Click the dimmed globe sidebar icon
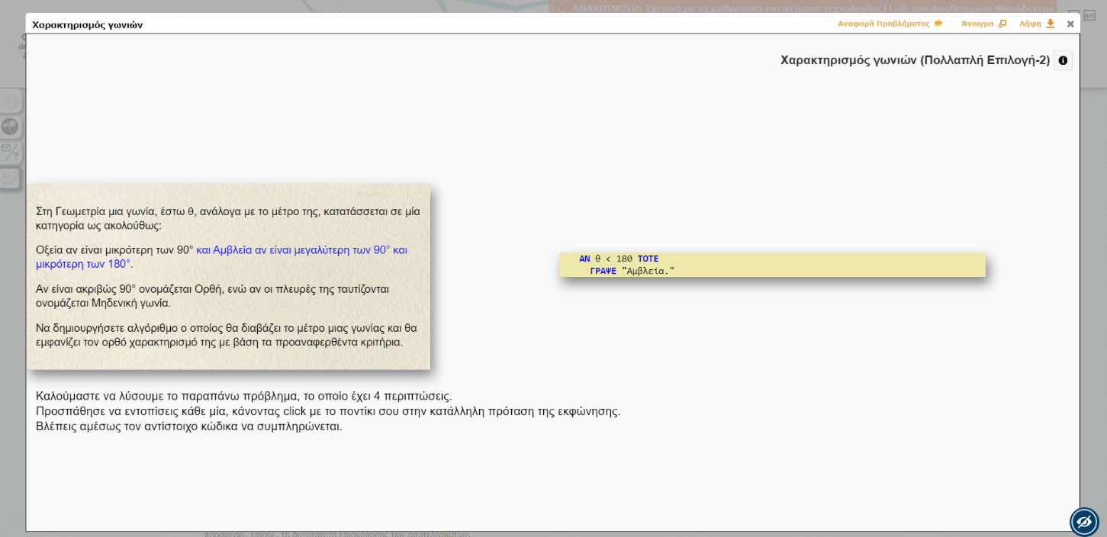The width and height of the screenshot is (1107, 537). click(10, 127)
